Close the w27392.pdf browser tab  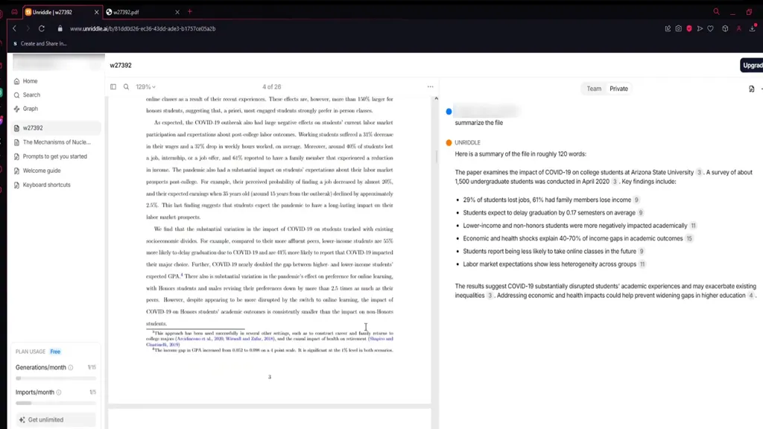(x=177, y=12)
